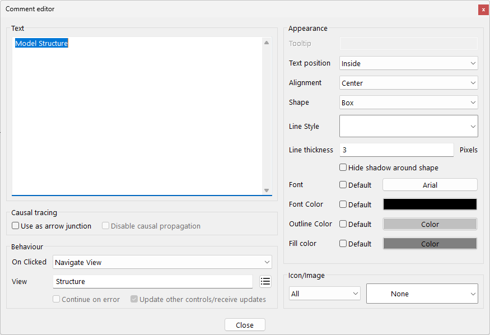Enable Use as arrow junction checkbox
Screen dimensions: 490x335
coord(16,226)
